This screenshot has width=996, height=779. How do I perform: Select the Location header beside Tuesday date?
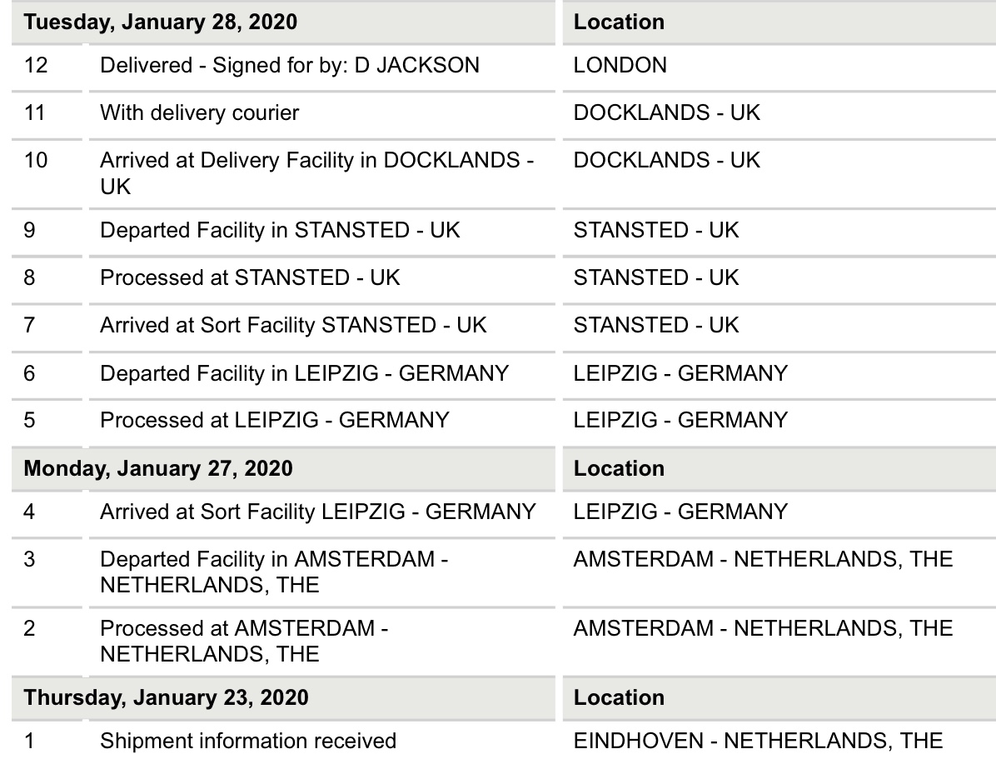pos(619,22)
